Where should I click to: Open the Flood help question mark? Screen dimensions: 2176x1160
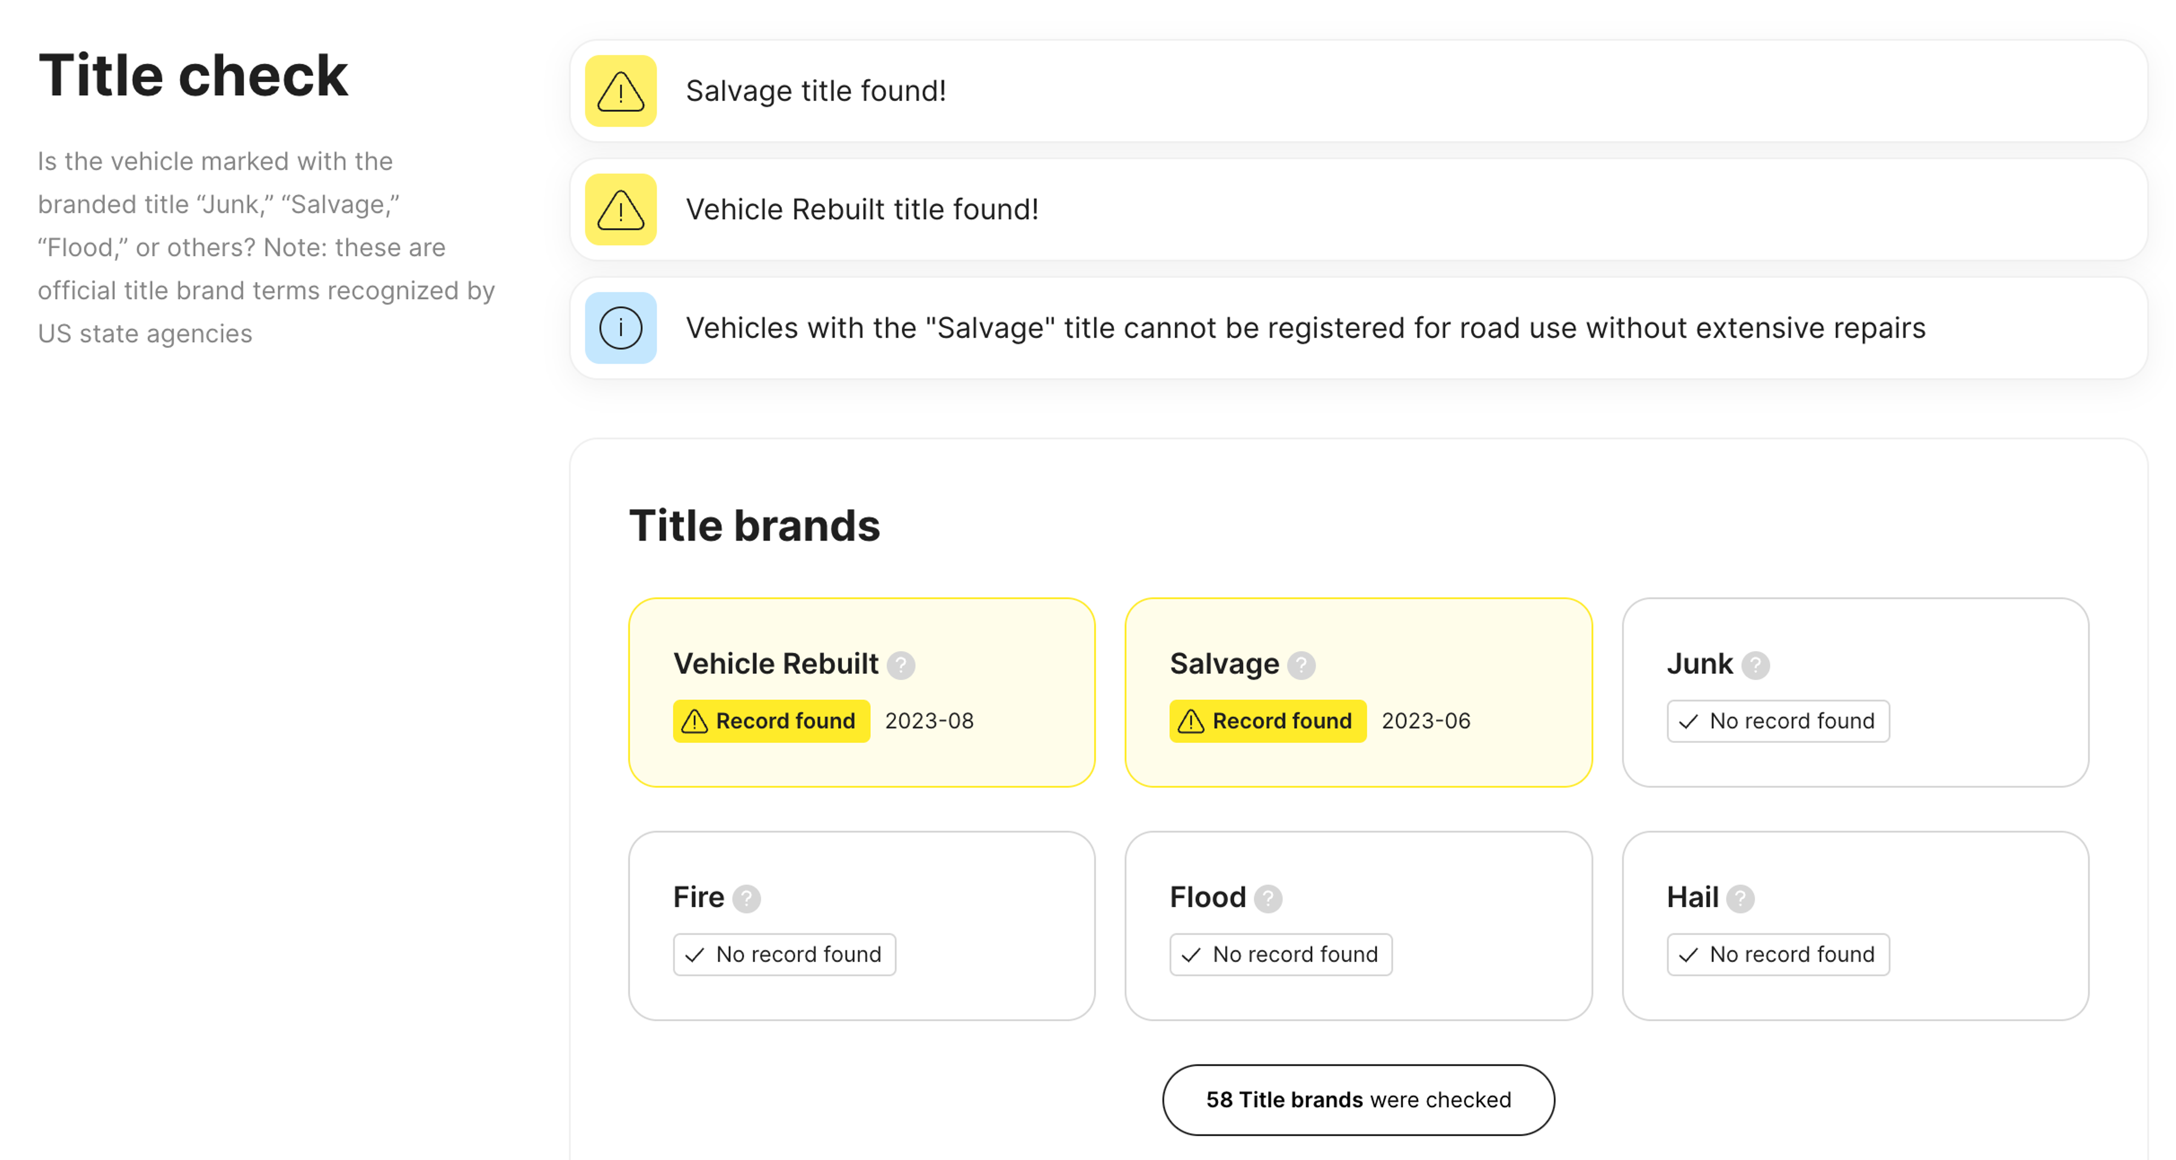click(1268, 899)
